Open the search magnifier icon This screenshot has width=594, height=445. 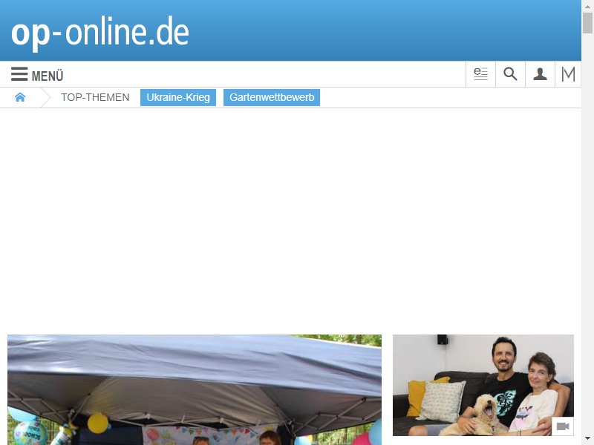click(510, 74)
